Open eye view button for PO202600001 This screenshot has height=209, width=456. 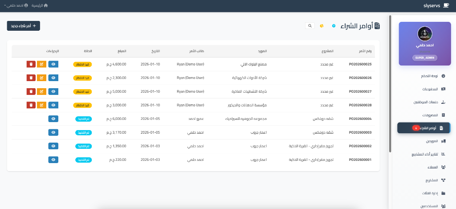click(x=53, y=160)
